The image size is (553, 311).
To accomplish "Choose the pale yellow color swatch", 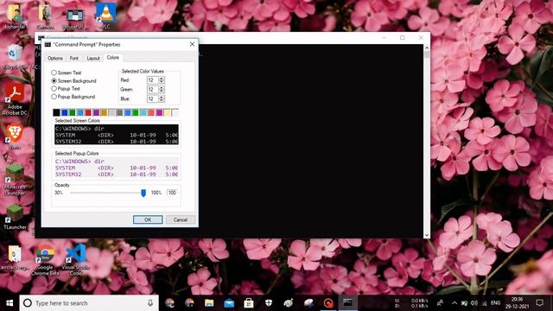I will (167, 112).
